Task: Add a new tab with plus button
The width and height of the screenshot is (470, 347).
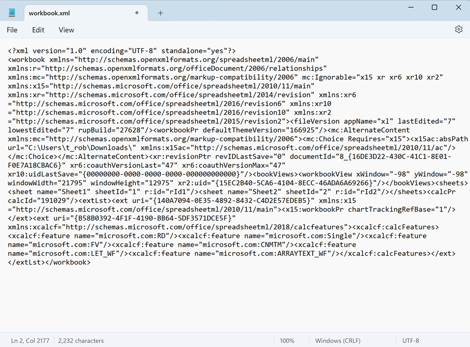Action: tap(160, 13)
